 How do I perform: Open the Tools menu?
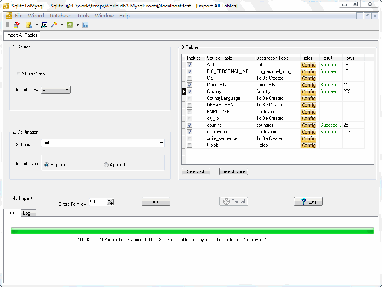tap(83, 16)
